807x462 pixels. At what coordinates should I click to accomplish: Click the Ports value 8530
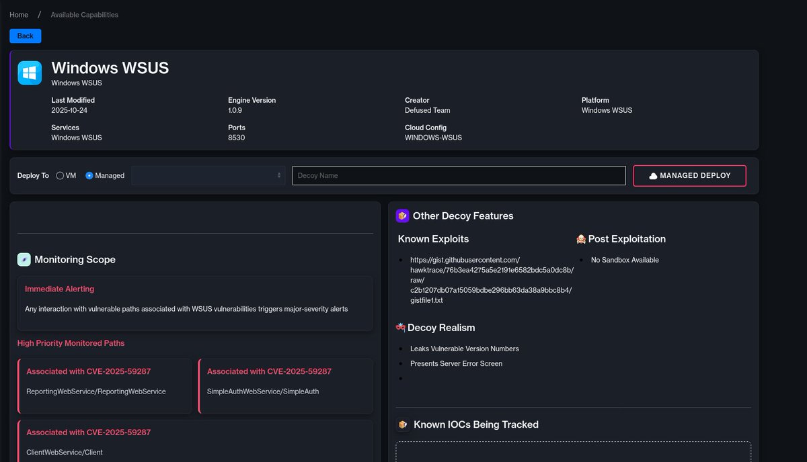236,138
